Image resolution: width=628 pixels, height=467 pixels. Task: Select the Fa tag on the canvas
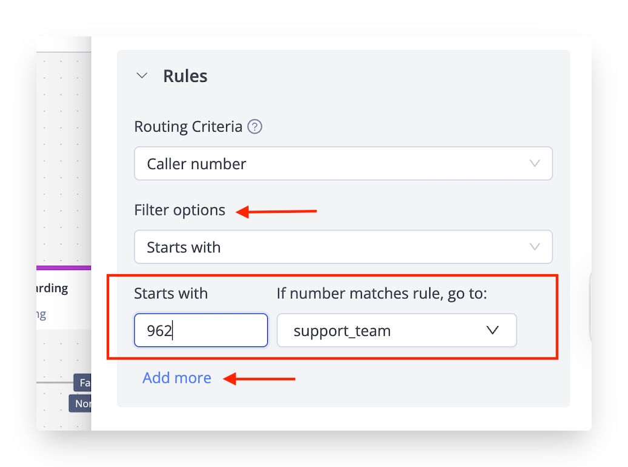coord(84,383)
